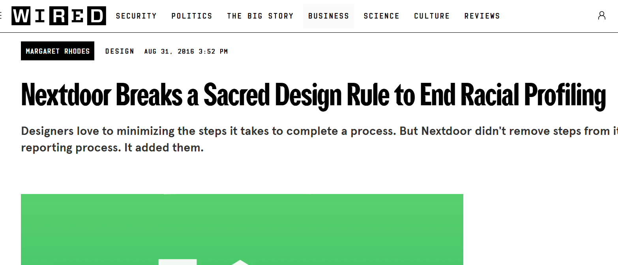Select the Business nav item
The height and width of the screenshot is (265, 618).
coord(328,16)
